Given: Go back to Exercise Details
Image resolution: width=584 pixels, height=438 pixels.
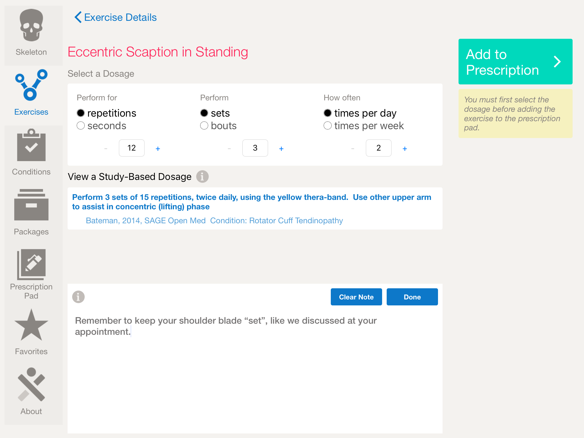Looking at the screenshot, I should click(x=115, y=17).
